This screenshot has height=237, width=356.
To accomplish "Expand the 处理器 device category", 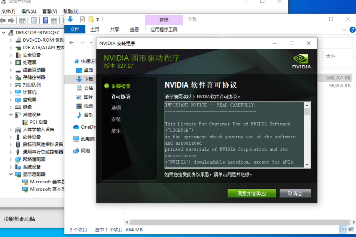I will click(x=11, y=63).
